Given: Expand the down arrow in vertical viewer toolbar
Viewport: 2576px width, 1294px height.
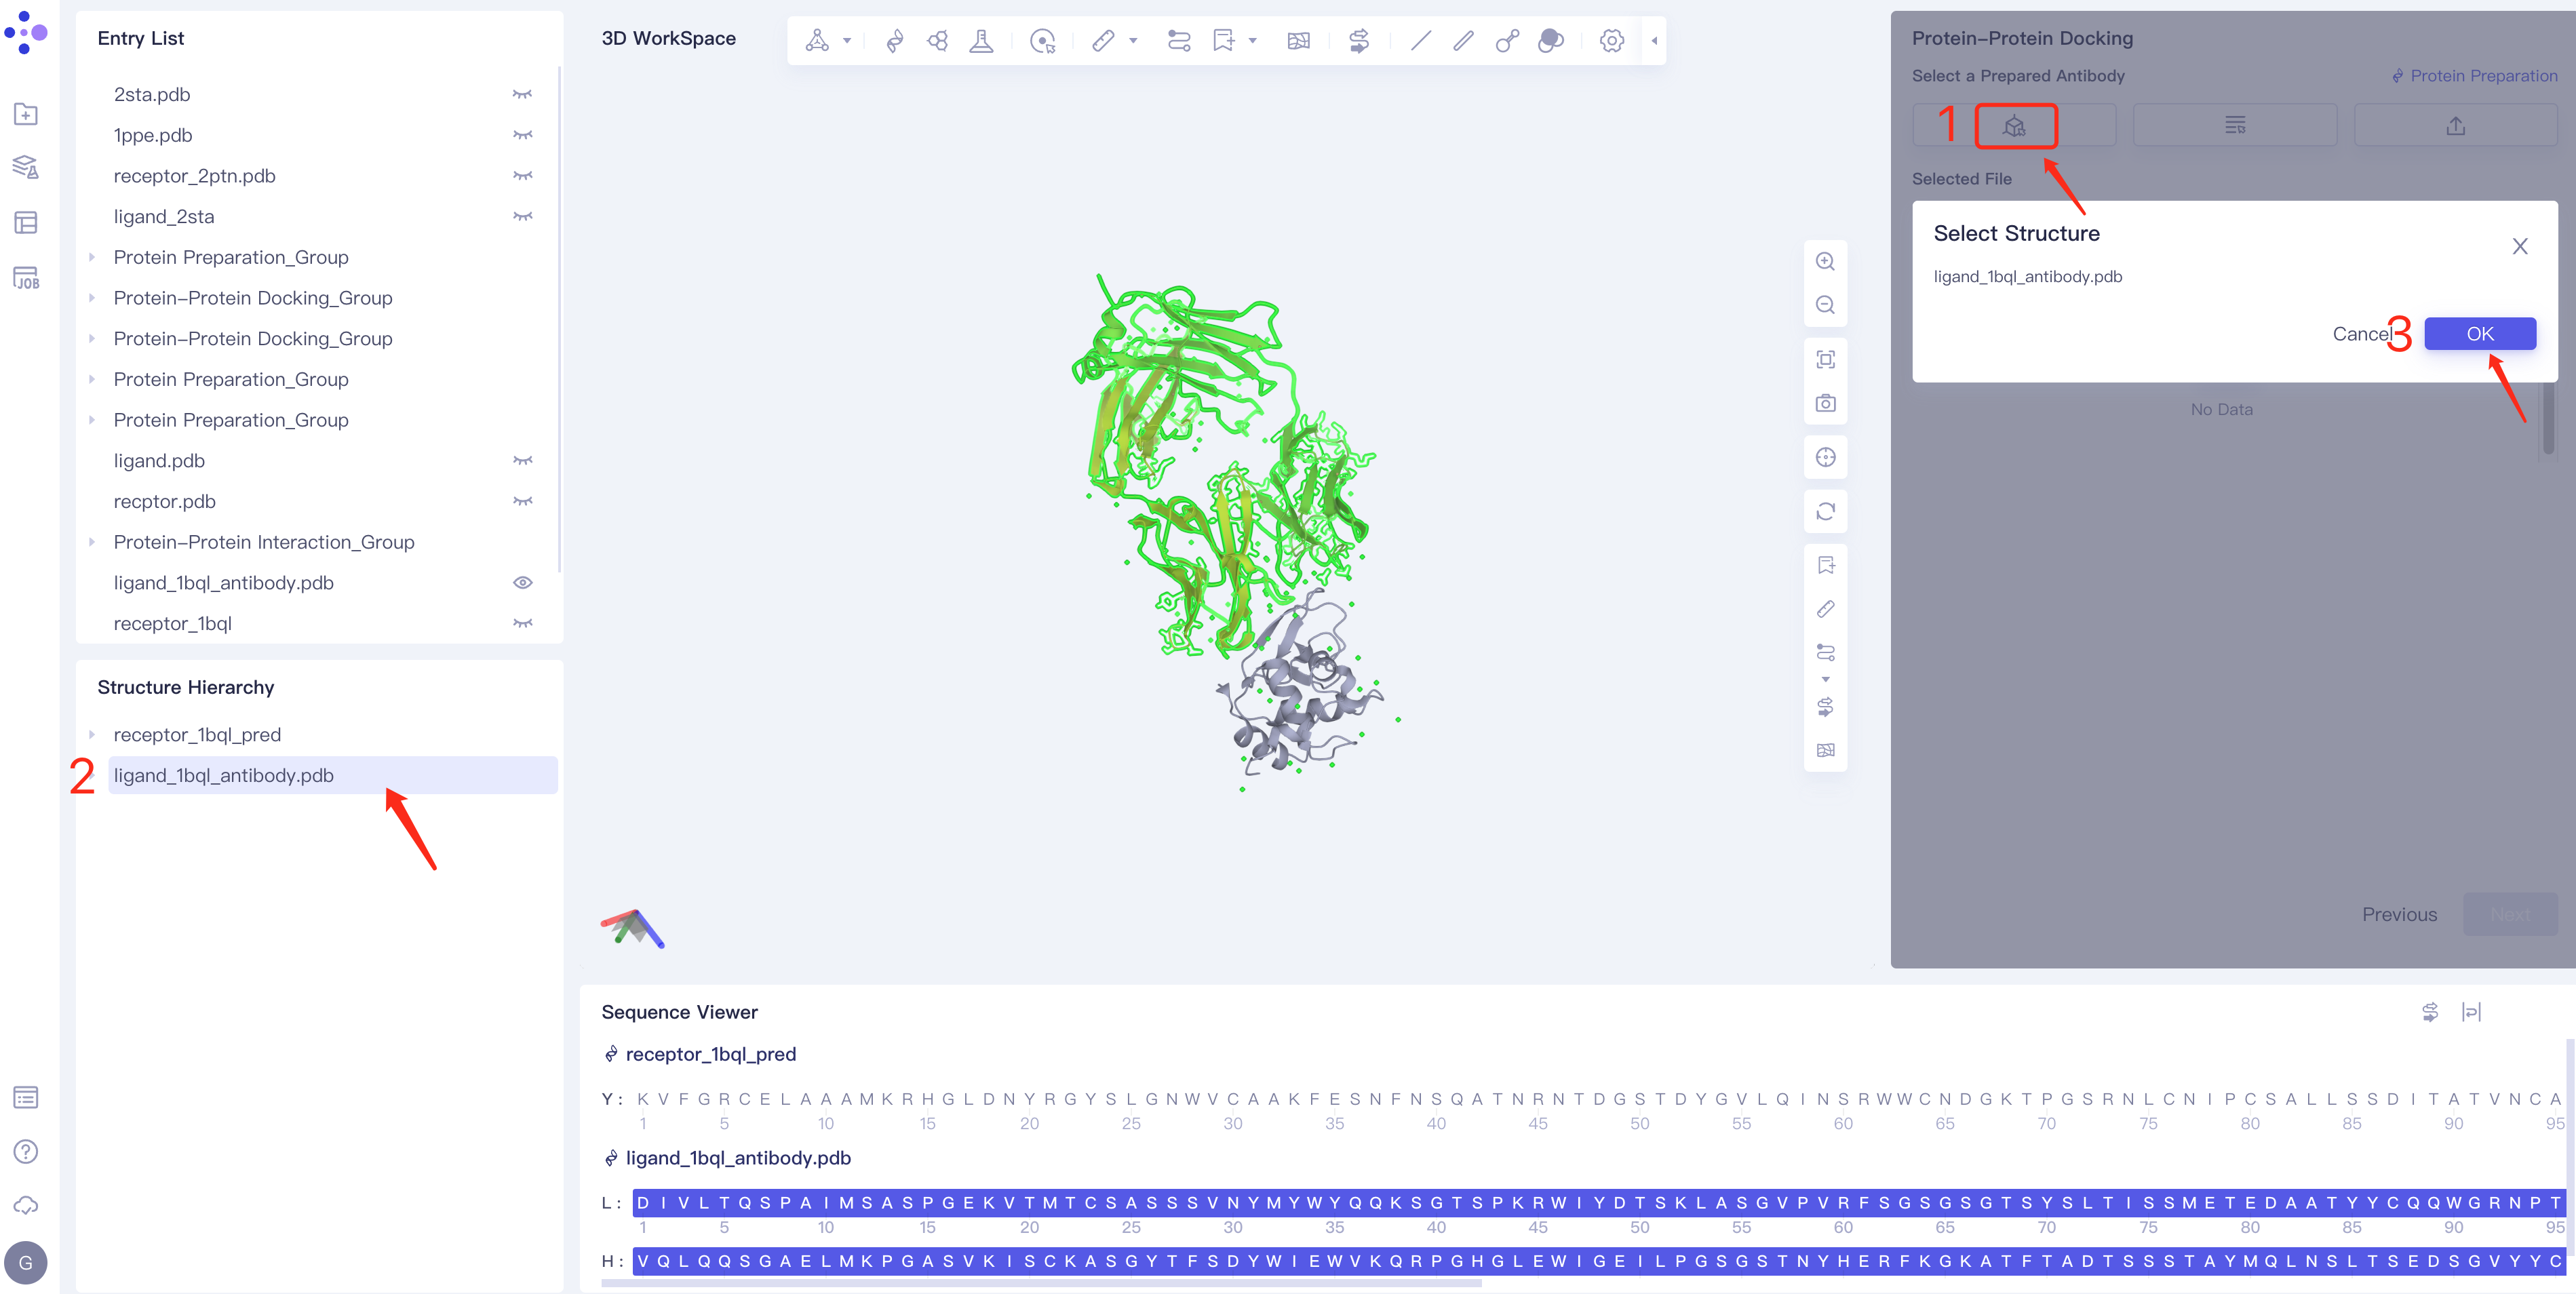Looking at the screenshot, I should (x=1825, y=680).
